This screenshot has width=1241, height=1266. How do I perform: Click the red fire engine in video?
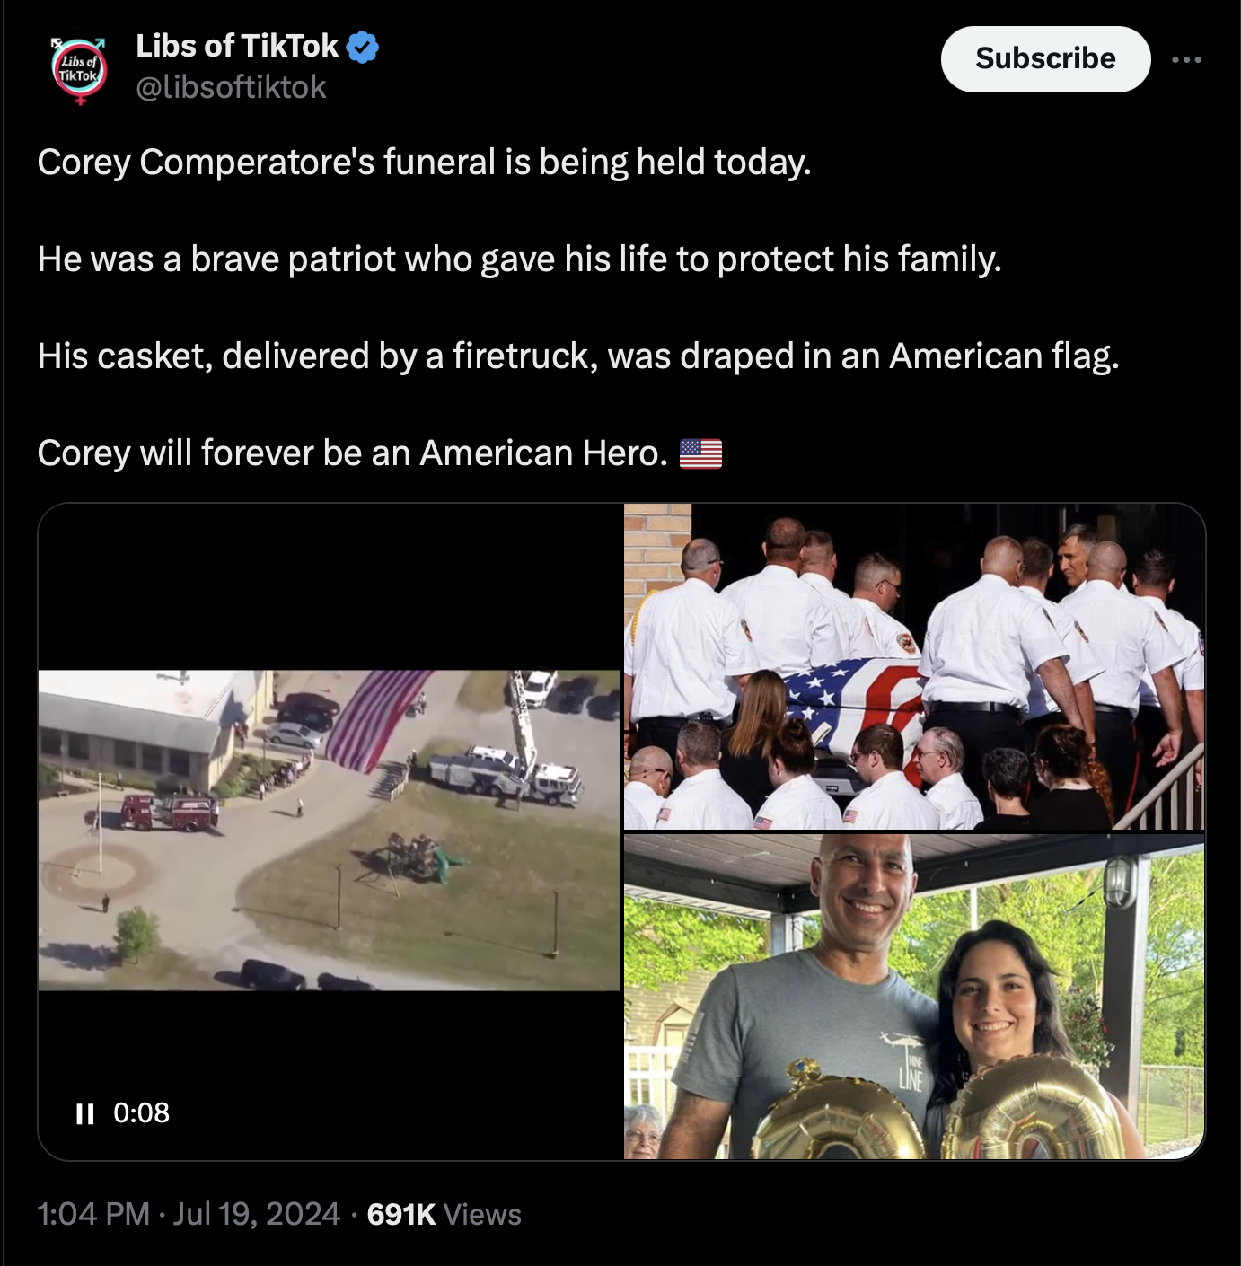pos(170,812)
